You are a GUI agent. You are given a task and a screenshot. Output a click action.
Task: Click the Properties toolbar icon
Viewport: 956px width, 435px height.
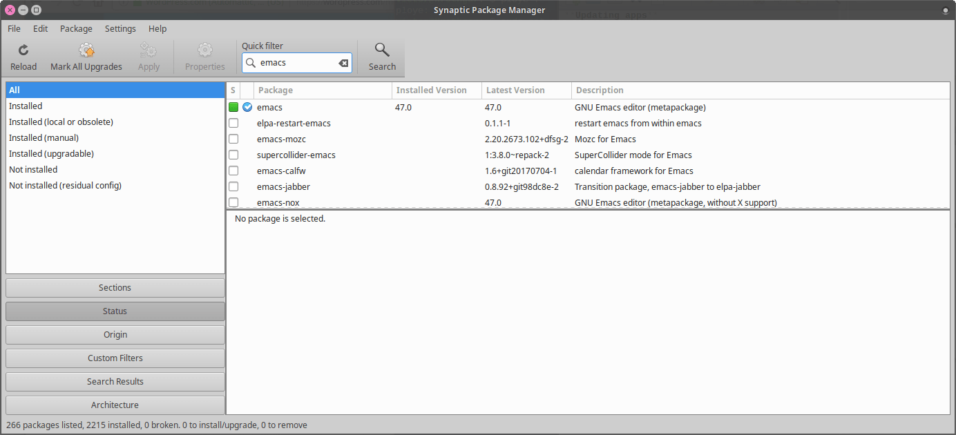click(204, 50)
